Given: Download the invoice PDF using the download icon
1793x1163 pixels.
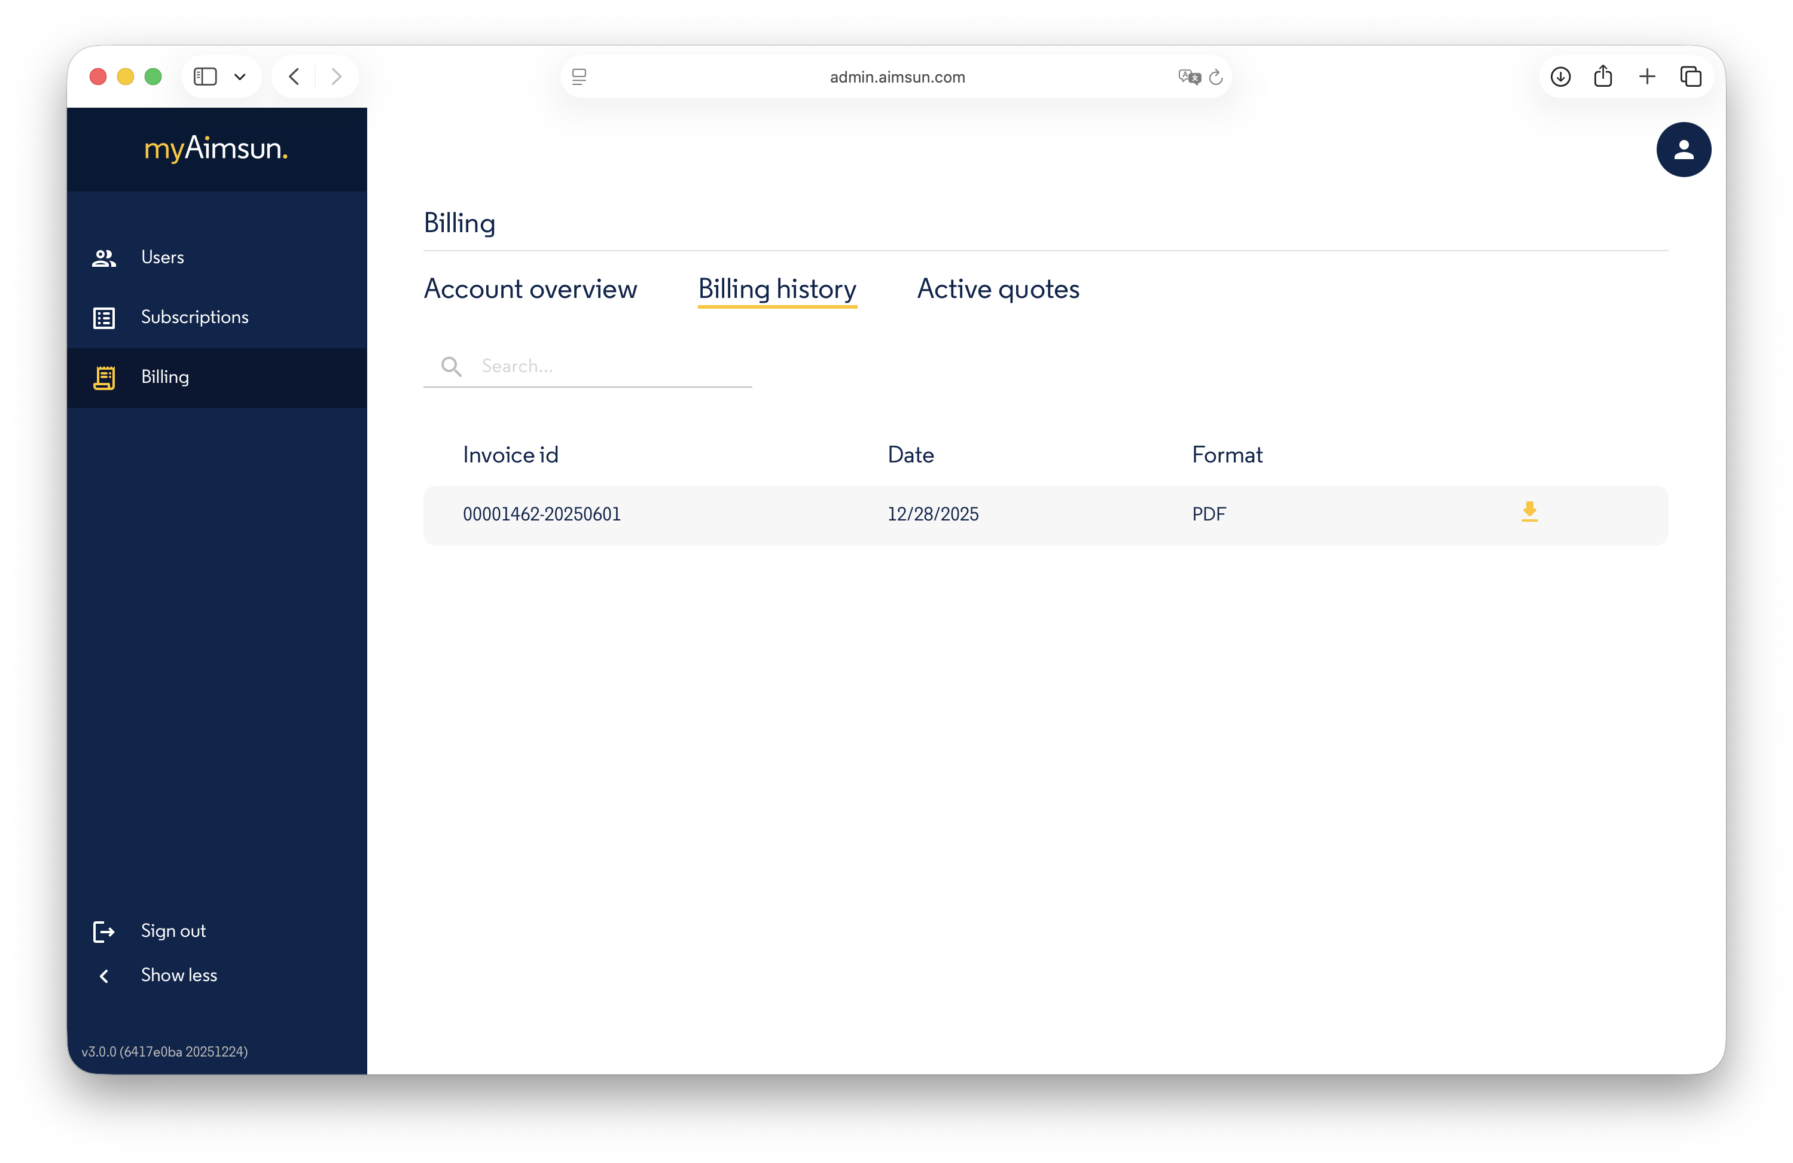Looking at the screenshot, I should coord(1529,512).
